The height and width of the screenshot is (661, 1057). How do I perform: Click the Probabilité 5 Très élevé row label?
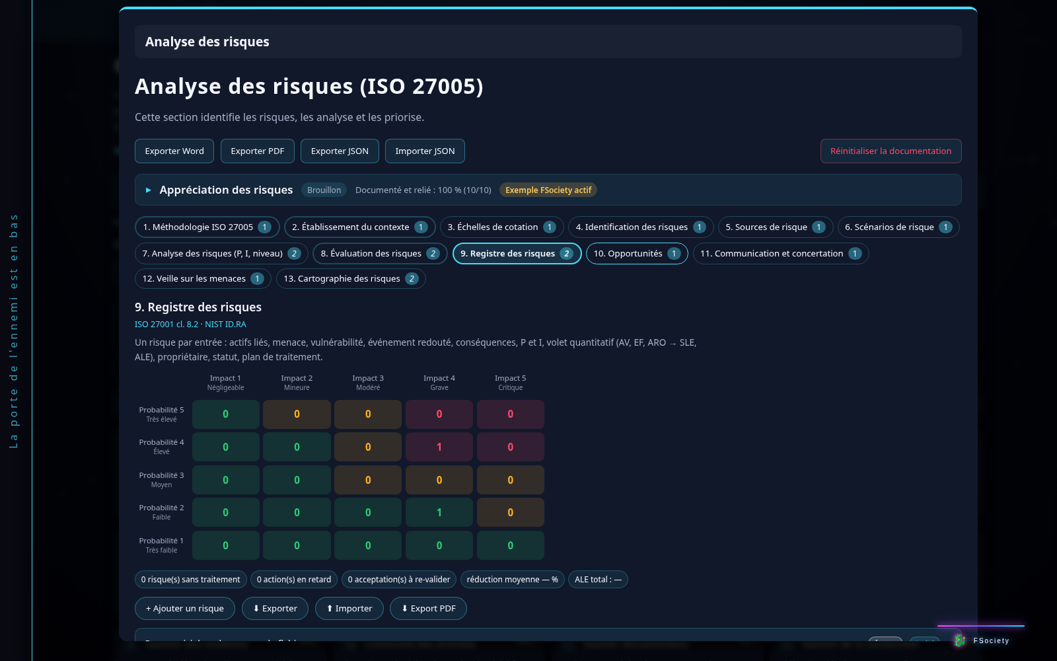tap(161, 414)
